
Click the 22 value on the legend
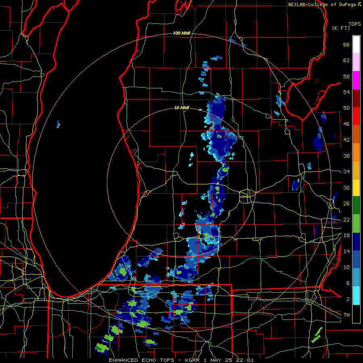(346, 219)
